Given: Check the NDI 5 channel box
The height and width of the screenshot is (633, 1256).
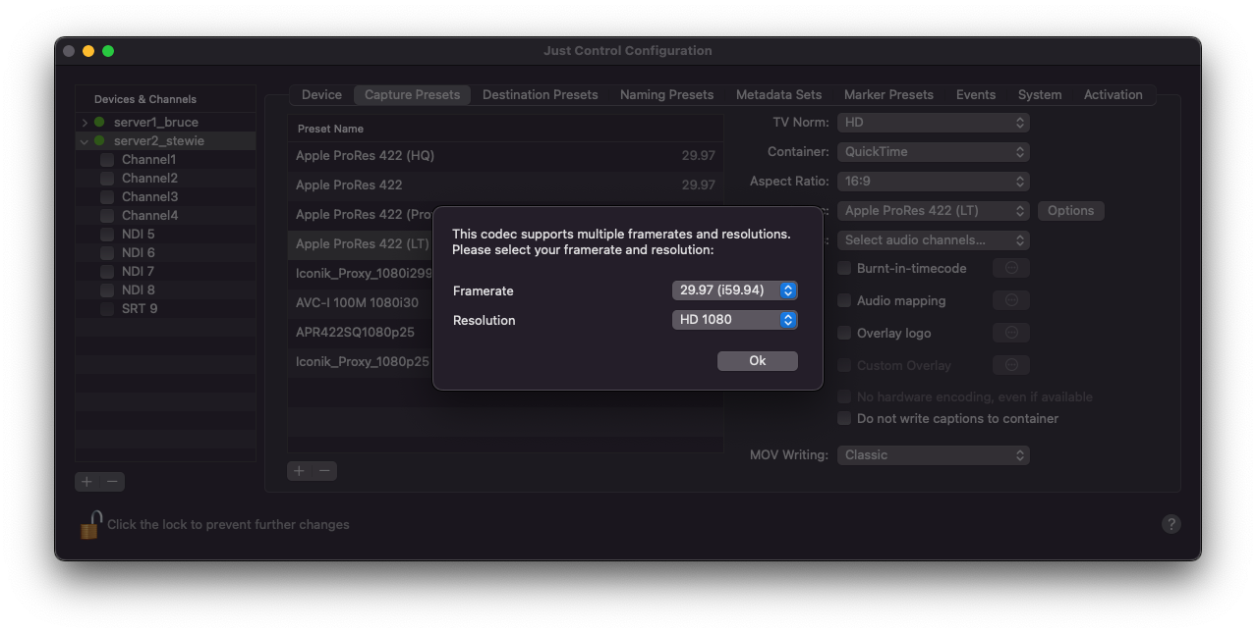Looking at the screenshot, I should [107, 235].
